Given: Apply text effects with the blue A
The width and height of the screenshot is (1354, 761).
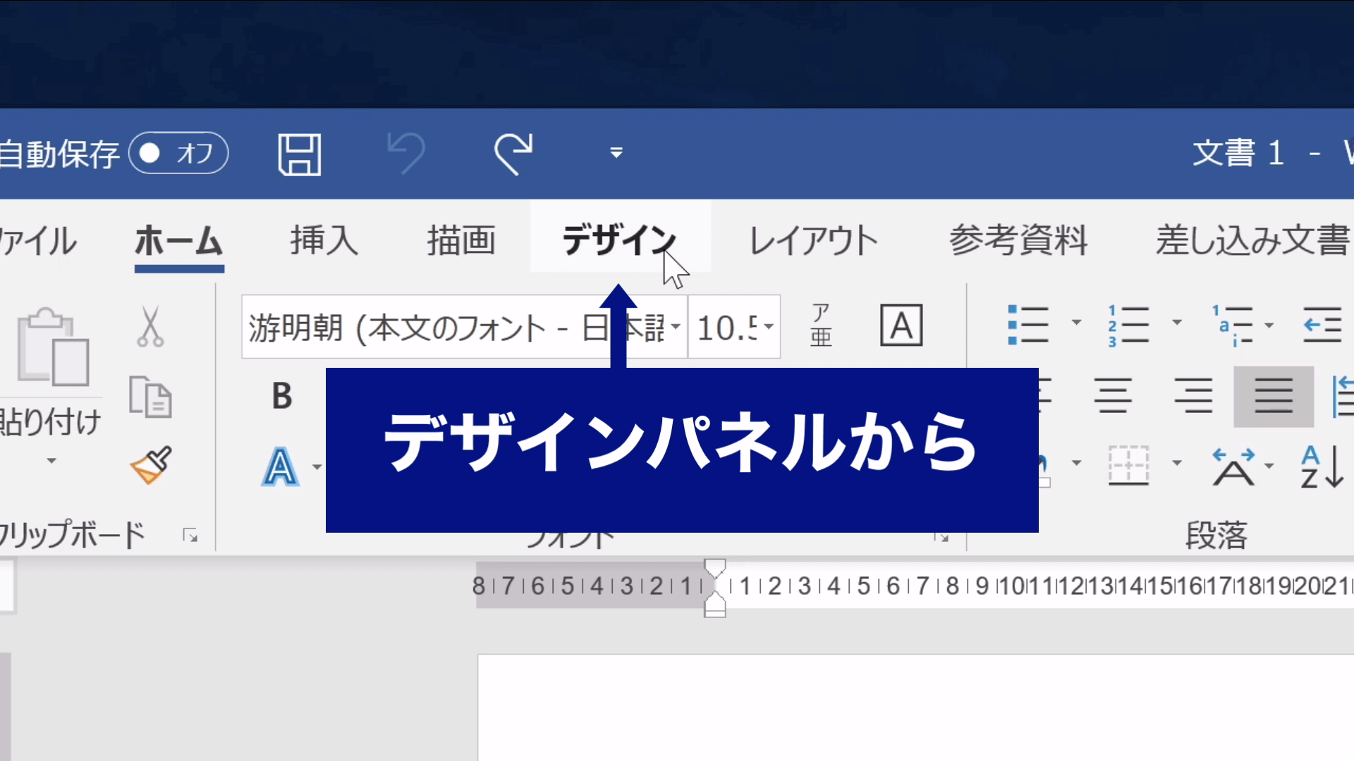Looking at the screenshot, I should coord(280,466).
